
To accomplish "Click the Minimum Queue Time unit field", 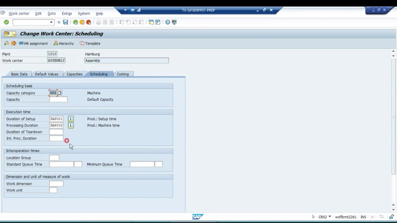I will tap(159, 164).
